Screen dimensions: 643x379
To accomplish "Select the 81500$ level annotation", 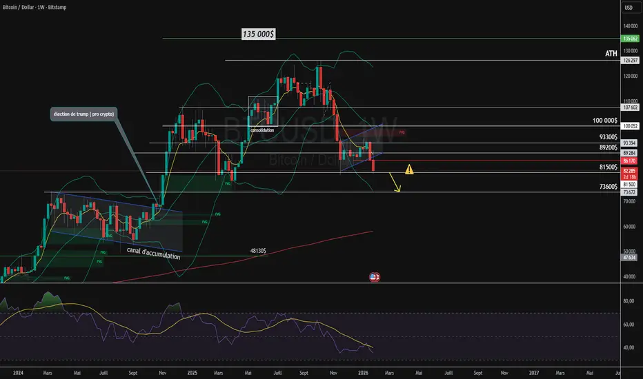I will coord(608,167).
